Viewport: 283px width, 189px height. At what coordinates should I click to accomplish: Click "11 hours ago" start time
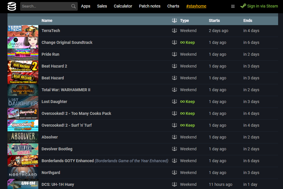[220, 184]
